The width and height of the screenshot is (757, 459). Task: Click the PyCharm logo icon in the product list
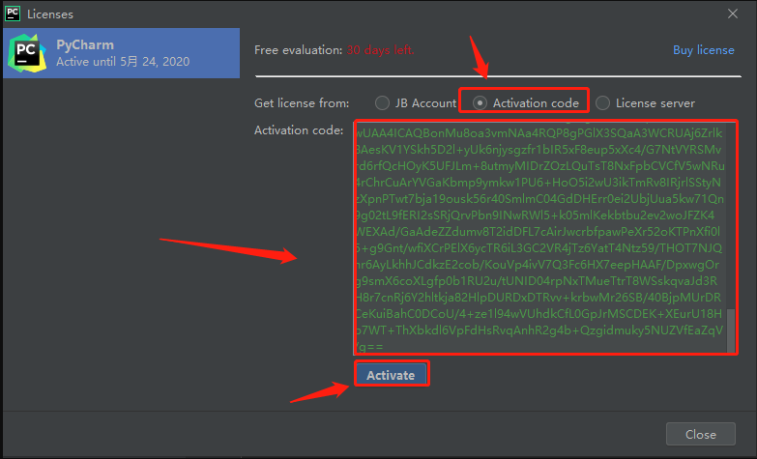click(26, 53)
